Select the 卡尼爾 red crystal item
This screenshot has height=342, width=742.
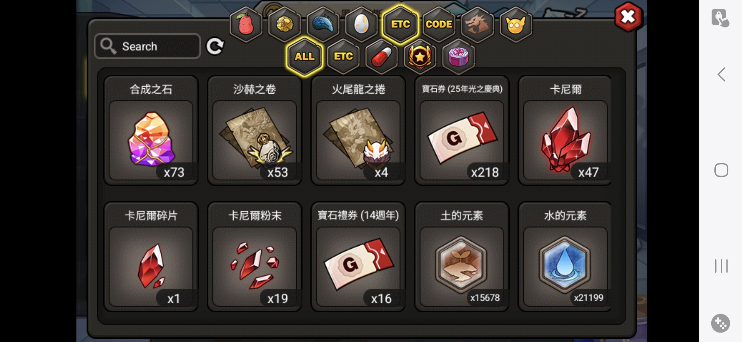pyautogui.click(x=565, y=130)
